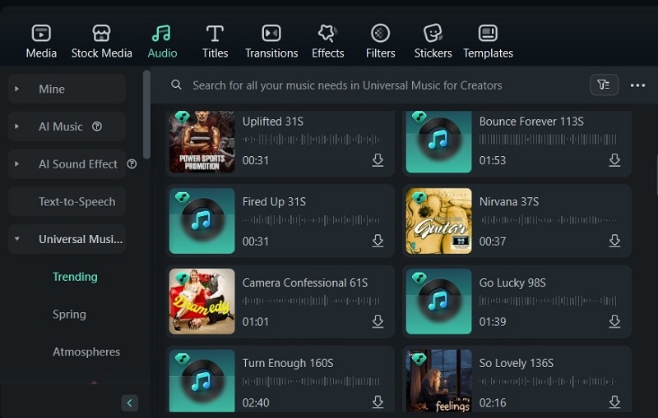Download the Fired Up 31S track

pos(378,241)
